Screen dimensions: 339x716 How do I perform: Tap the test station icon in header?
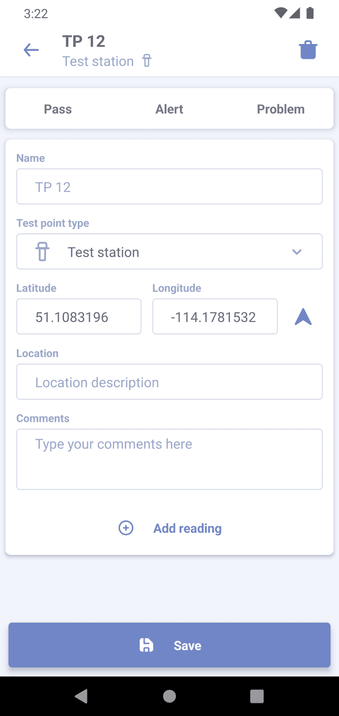147,61
